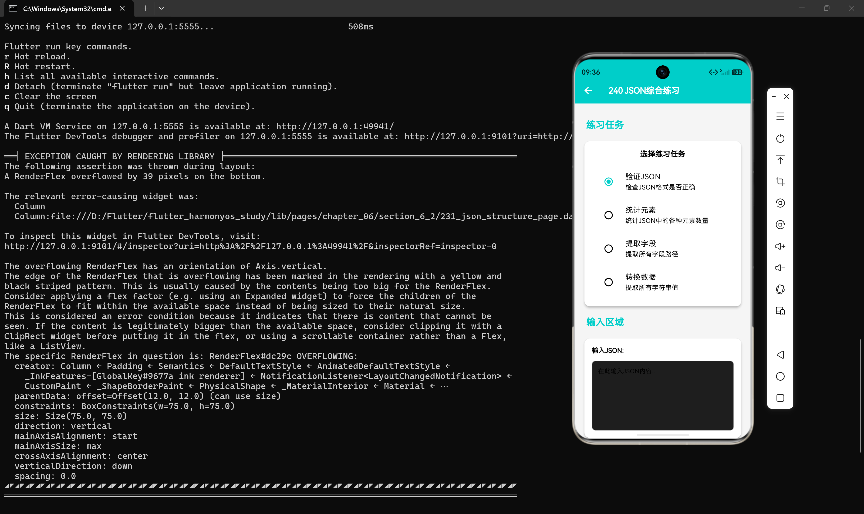Click the 508ms sync duration

click(x=361, y=27)
